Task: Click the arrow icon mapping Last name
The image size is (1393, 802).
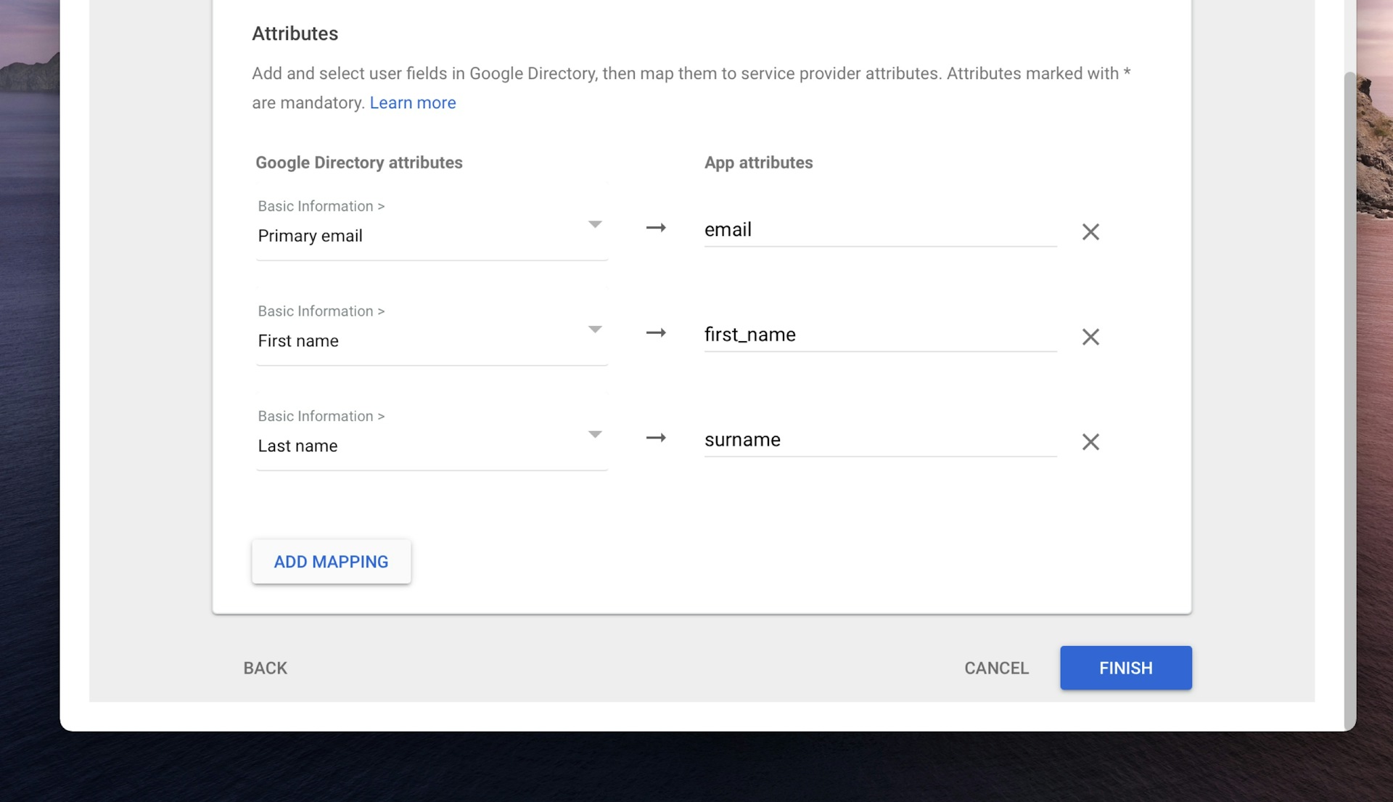Action: 657,438
